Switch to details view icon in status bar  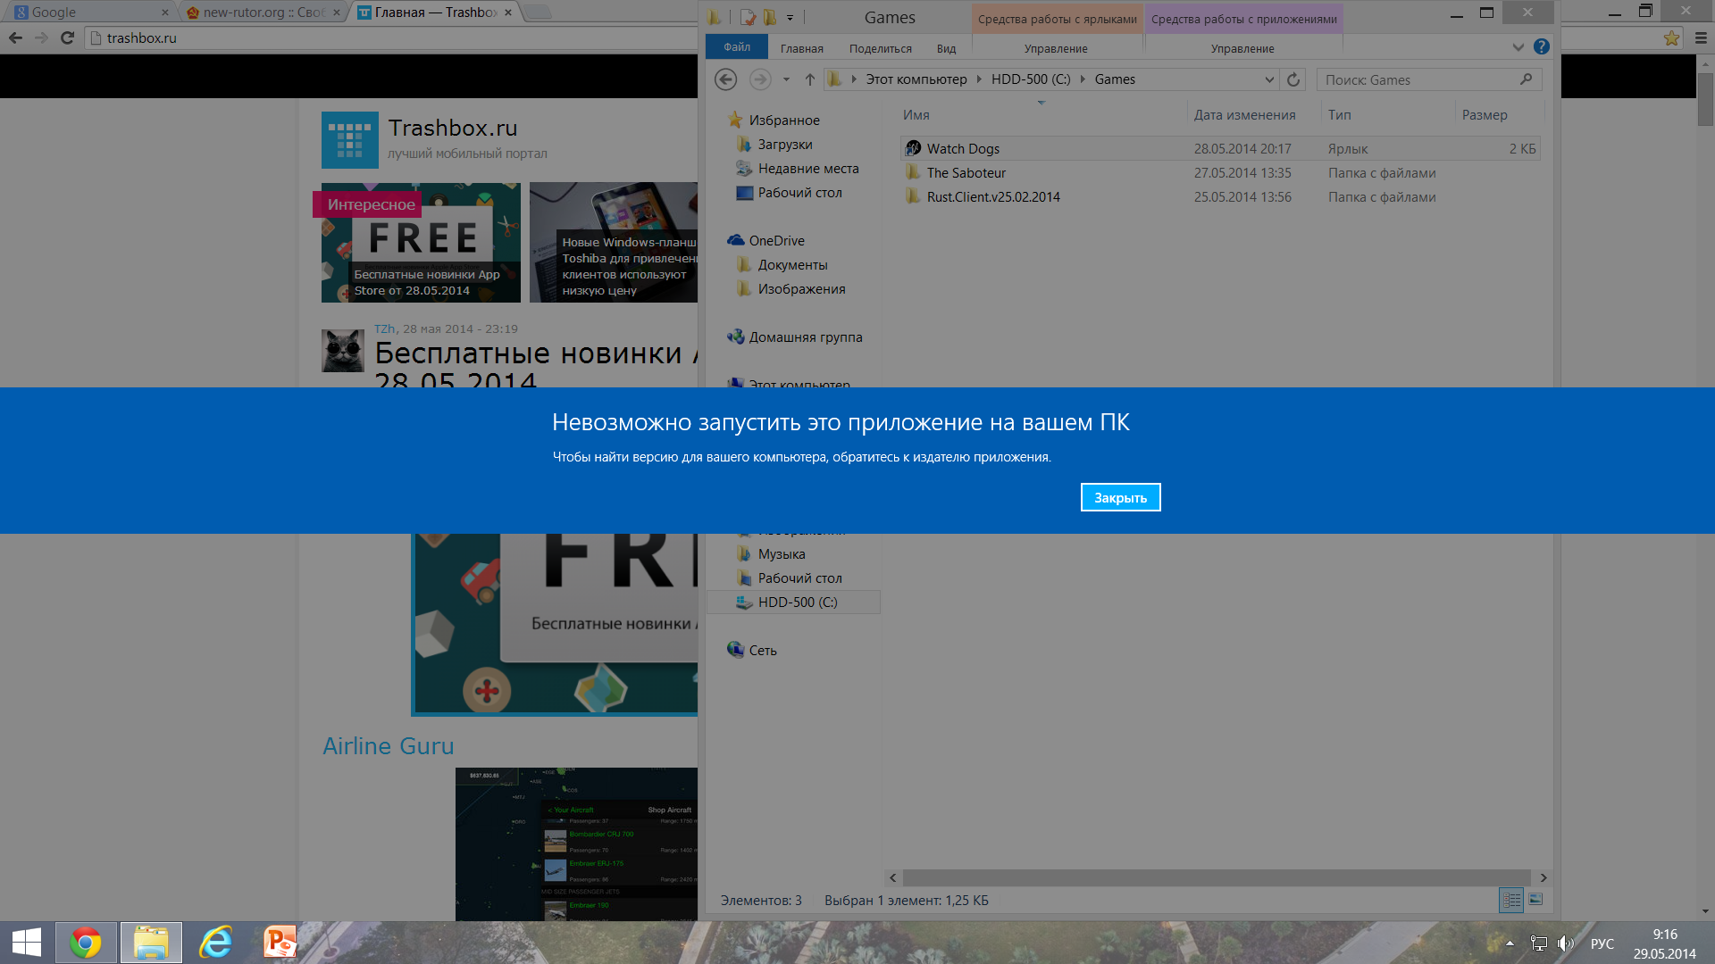1510,900
